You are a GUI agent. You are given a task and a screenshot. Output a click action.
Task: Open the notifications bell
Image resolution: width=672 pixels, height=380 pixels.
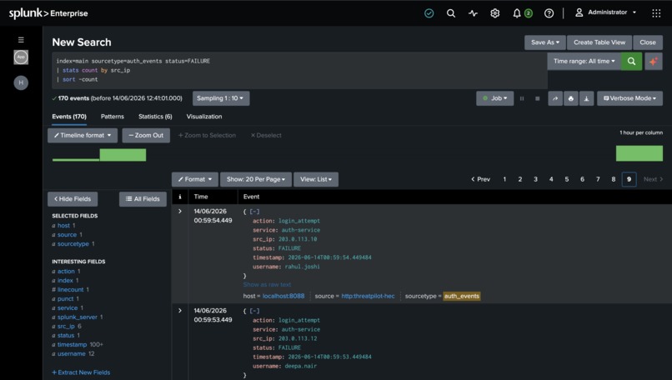tap(517, 13)
